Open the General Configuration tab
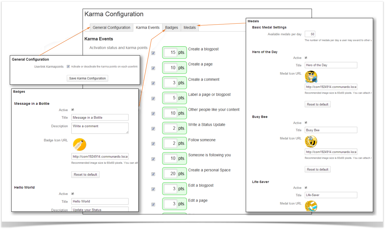The height and width of the screenshot is (230, 387). click(x=111, y=27)
